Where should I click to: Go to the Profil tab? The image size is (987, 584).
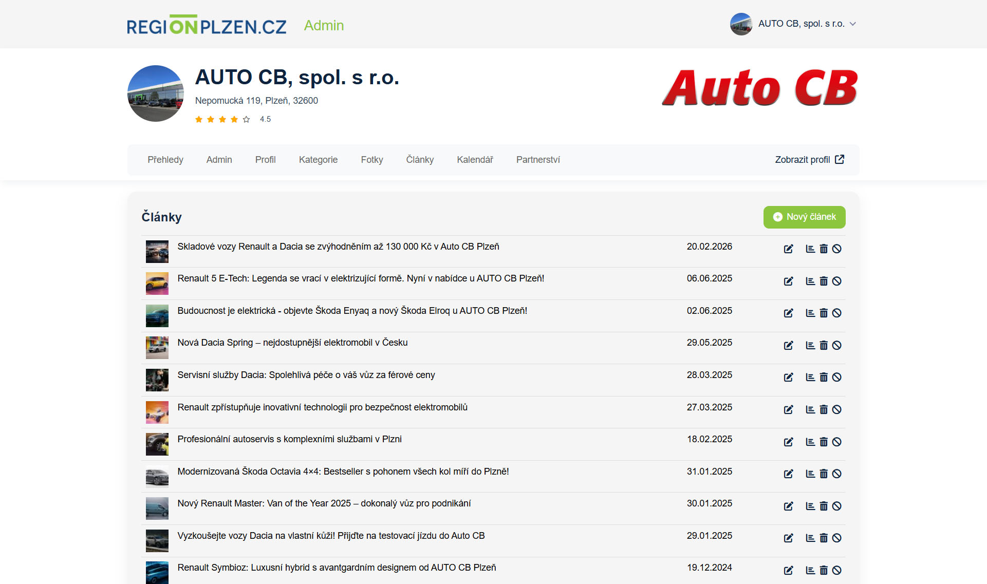coord(266,160)
